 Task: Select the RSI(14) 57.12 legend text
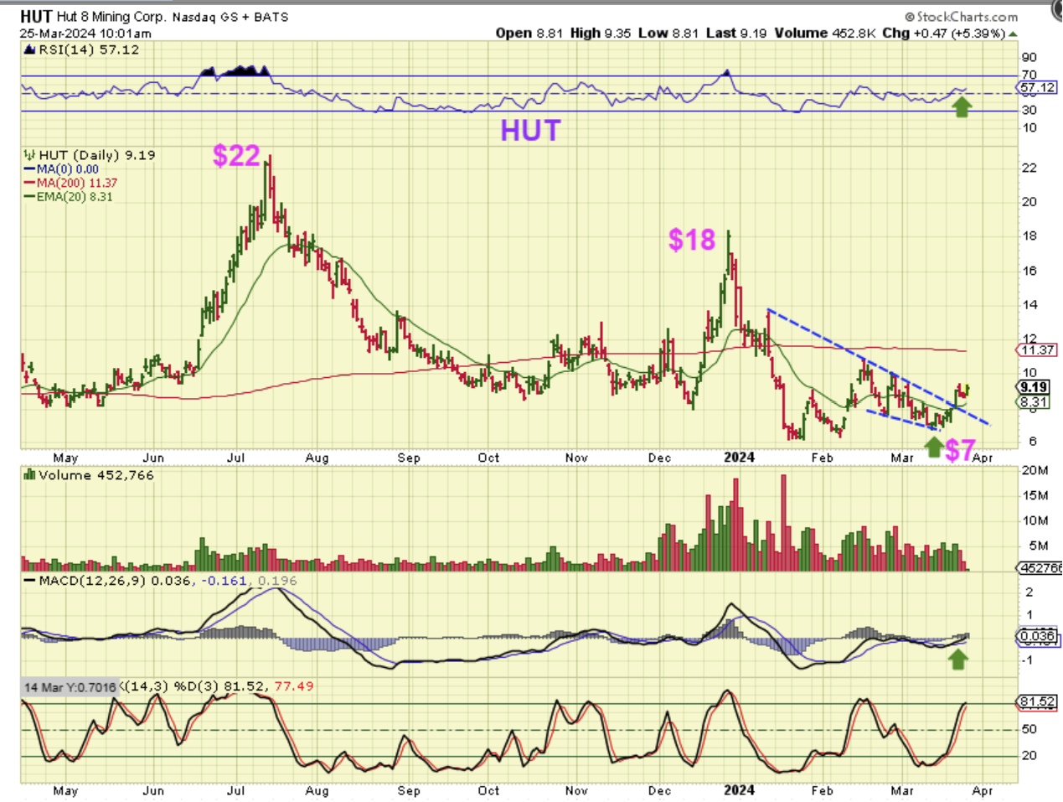pyautogui.click(x=89, y=50)
